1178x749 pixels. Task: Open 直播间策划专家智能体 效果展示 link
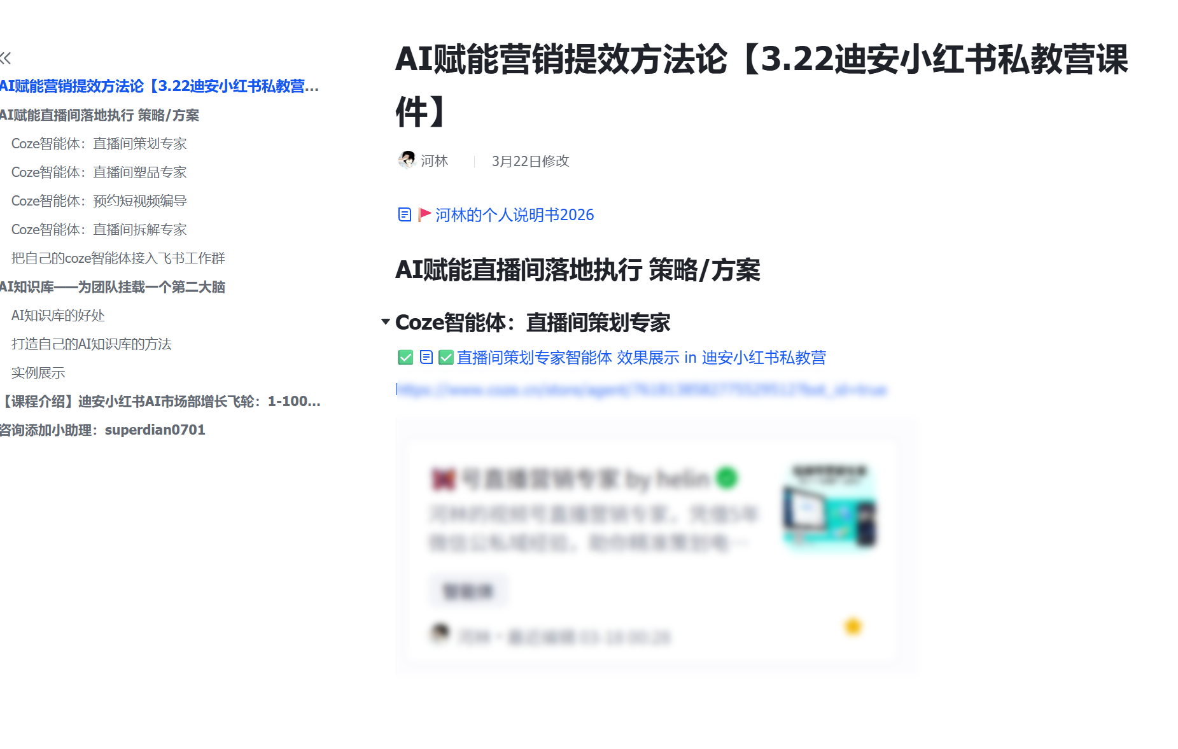tap(642, 358)
